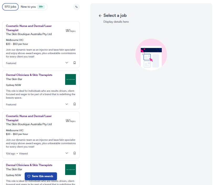Expand the first Cosmetic Nurse job card chevron
The width and height of the screenshot is (213, 185).
click(x=66, y=62)
